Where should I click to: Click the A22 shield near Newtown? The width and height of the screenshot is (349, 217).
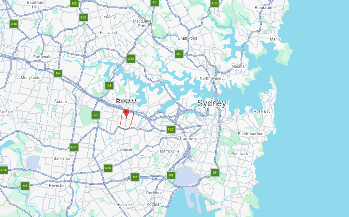[171, 129]
